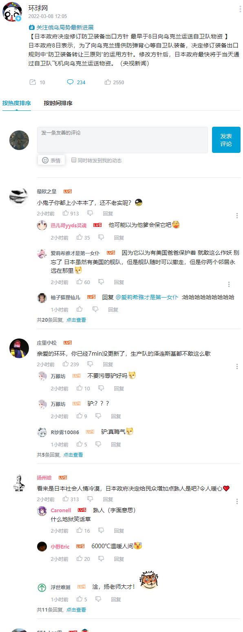Click the comment bubble icon showing 234
Viewport: 243px width, 632px height.
70,82
